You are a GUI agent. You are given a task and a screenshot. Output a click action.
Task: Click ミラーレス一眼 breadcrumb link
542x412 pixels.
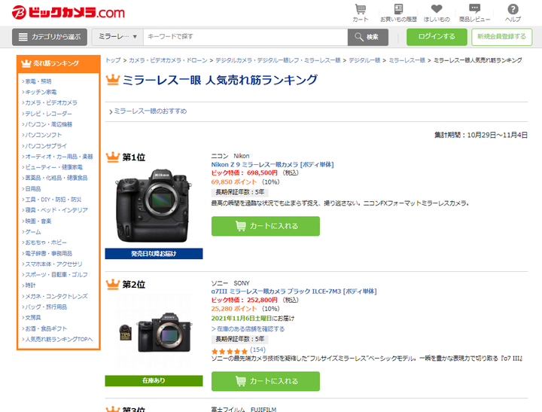[406, 60]
